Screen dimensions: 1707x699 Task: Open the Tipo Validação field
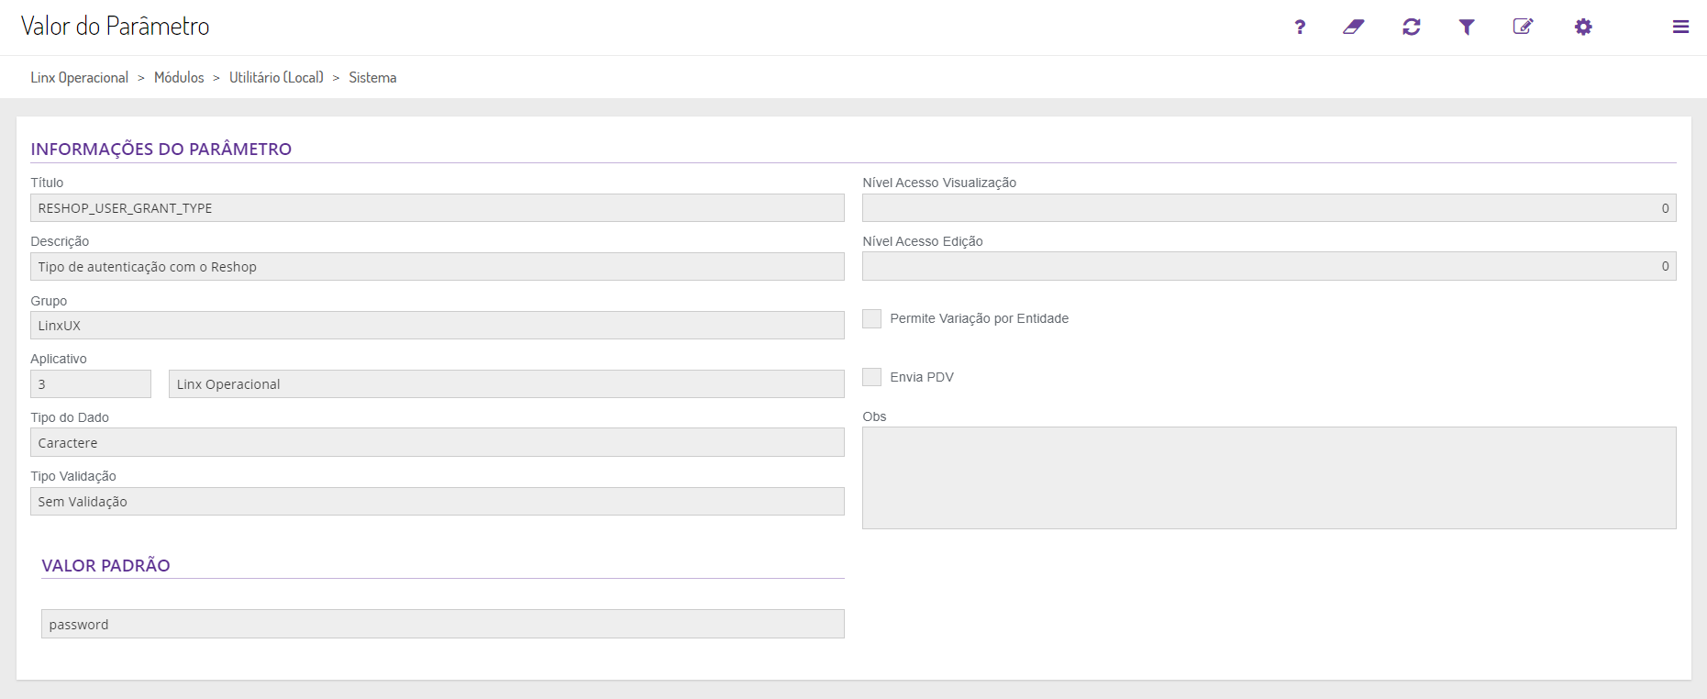point(437,501)
